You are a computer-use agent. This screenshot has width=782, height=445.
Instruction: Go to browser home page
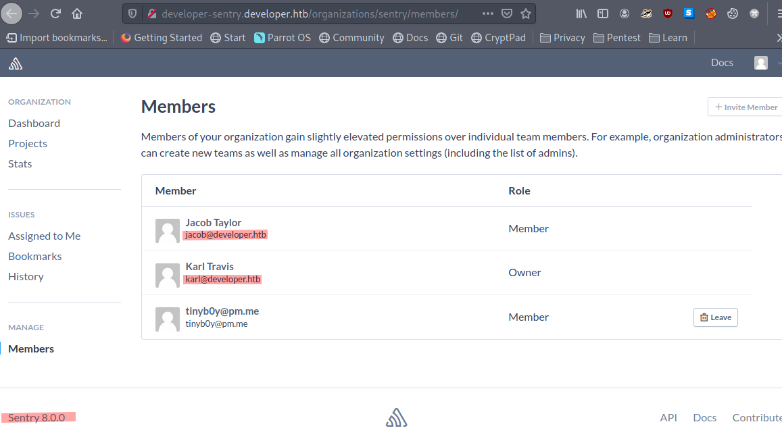click(77, 14)
